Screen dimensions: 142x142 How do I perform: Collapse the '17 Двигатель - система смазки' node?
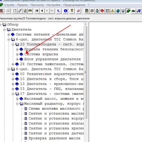13,94
